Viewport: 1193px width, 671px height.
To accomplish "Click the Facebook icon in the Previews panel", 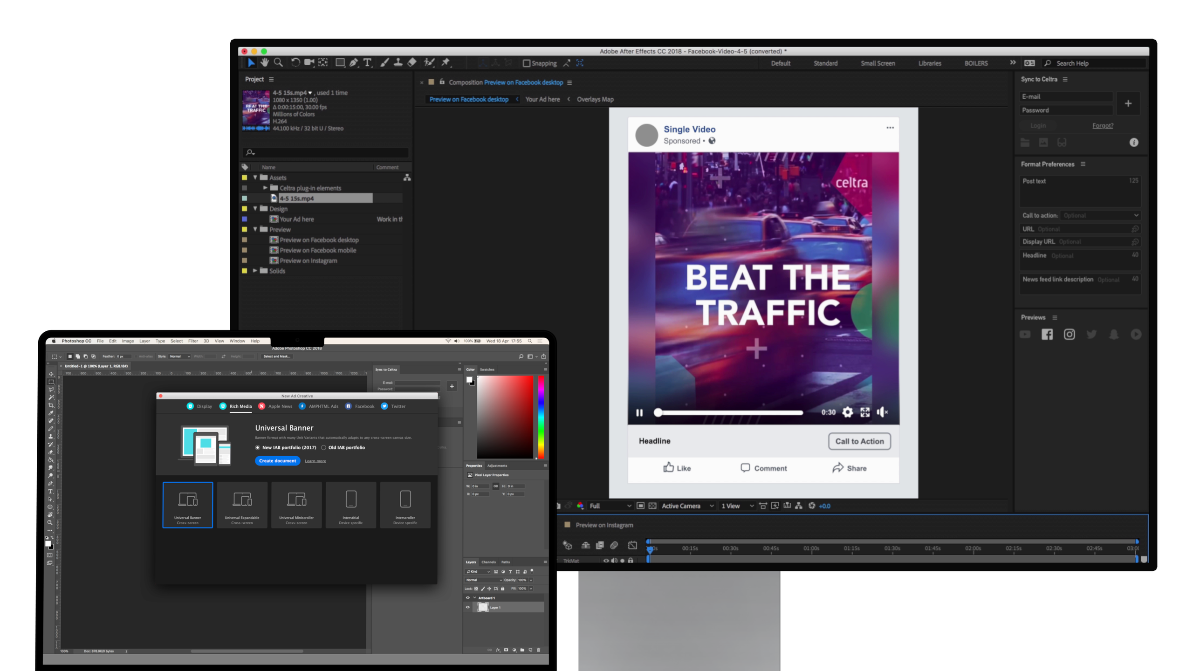I will 1047,334.
